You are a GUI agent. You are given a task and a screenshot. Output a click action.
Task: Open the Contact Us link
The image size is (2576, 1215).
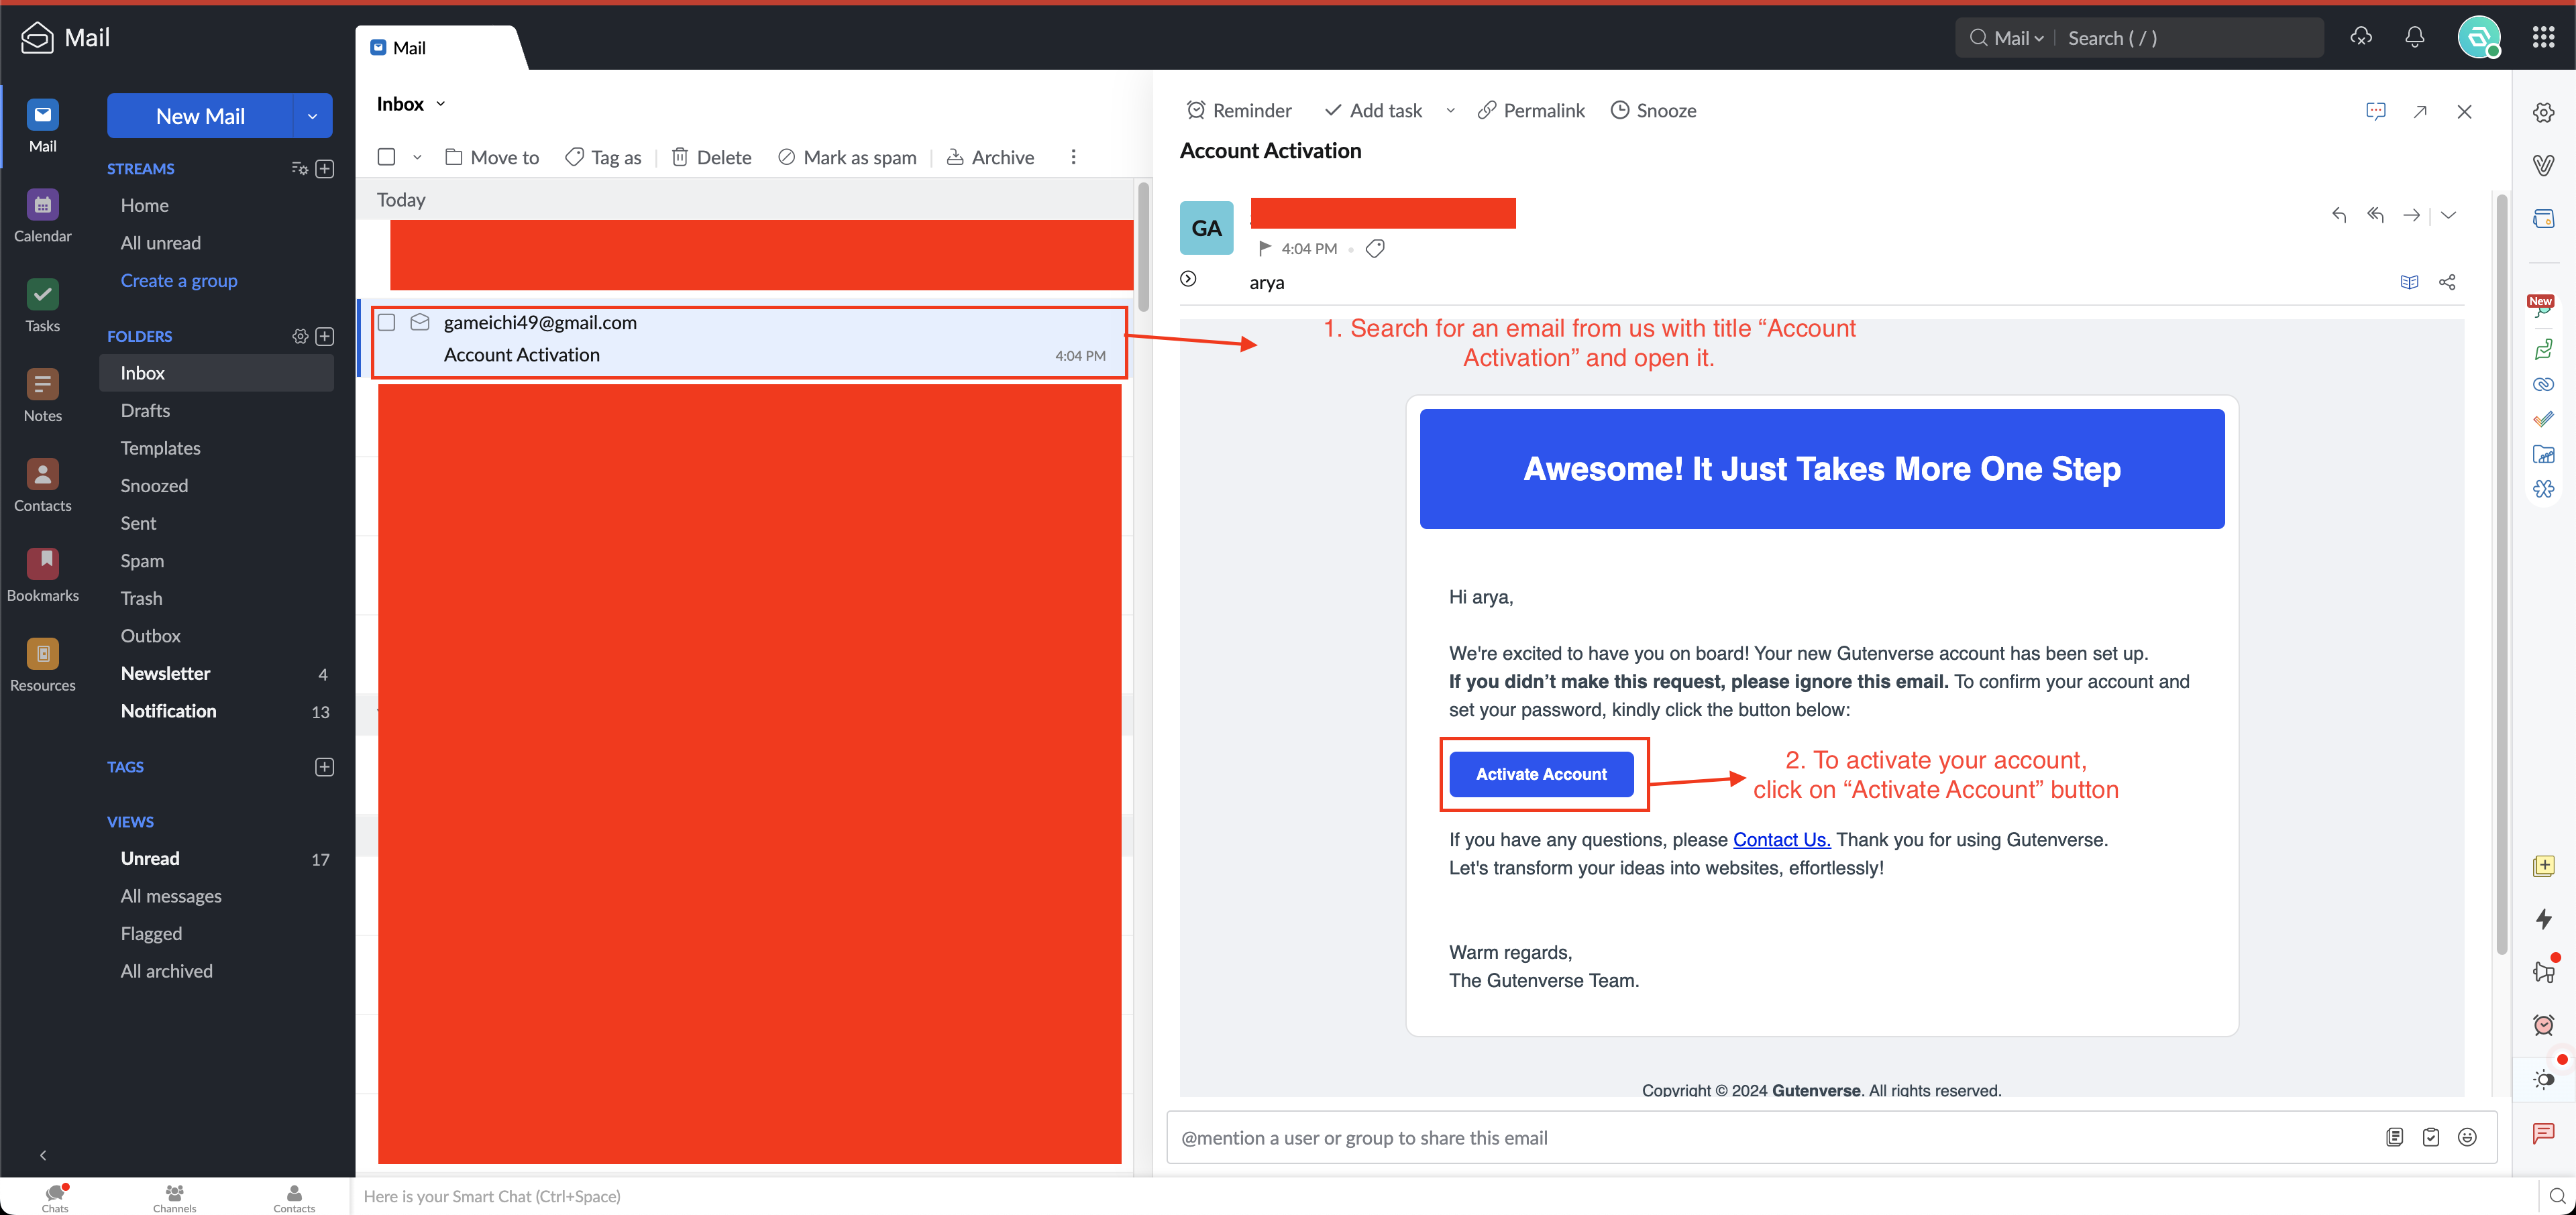[1781, 840]
